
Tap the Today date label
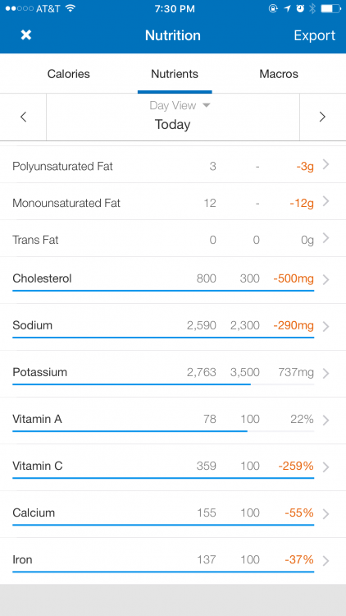click(173, 125)
